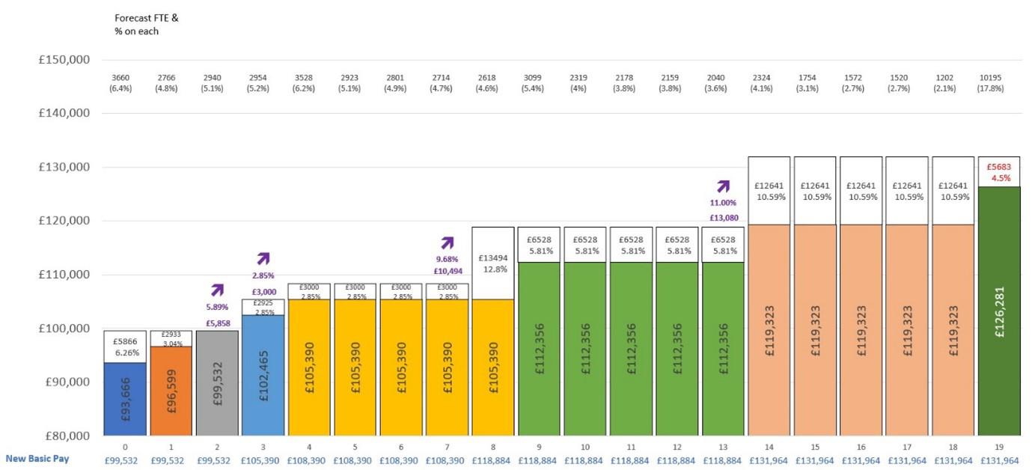Select the orange £96,599 bar
Screen dimensions: 1032x470
[x=171, y=391]
